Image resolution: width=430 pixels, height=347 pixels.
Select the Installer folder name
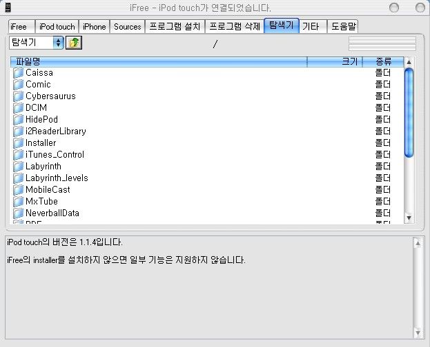click(41, 143)
